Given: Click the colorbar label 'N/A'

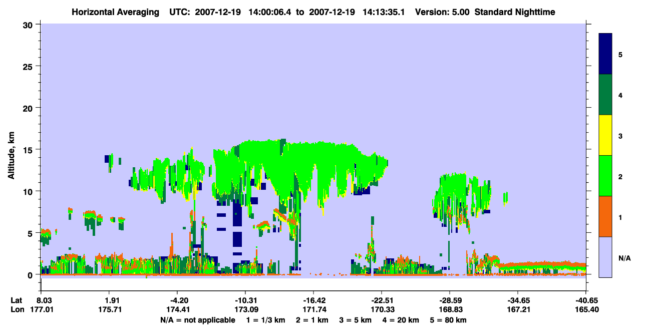Looking at the screenshot, I should [624, 258].
